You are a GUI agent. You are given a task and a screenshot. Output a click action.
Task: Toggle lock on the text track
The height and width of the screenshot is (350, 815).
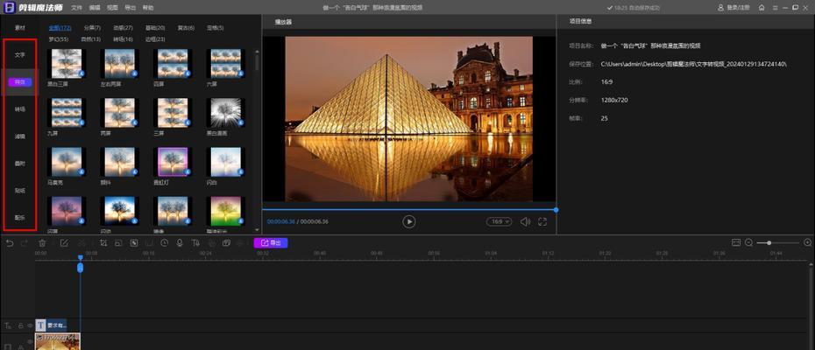pos(21,326)
